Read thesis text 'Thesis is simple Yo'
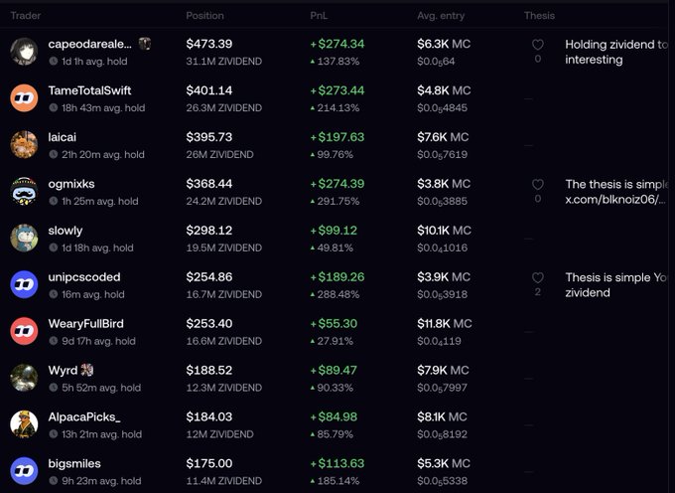 coord(616,277)
